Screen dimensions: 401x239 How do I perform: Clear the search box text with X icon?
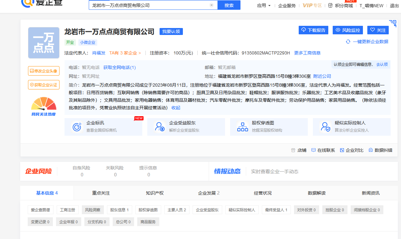coord(212,5)
